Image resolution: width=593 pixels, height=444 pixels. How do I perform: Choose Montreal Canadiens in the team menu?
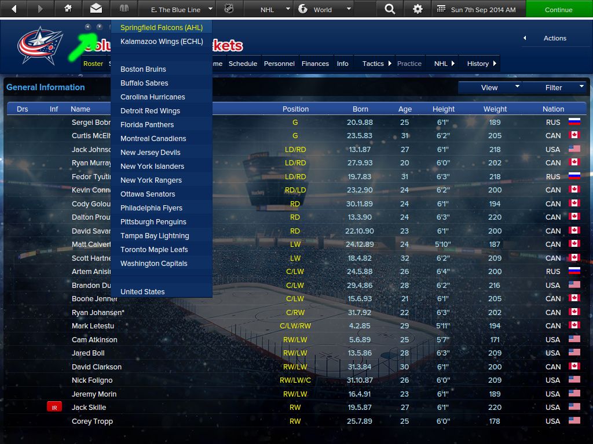point(162,139)
